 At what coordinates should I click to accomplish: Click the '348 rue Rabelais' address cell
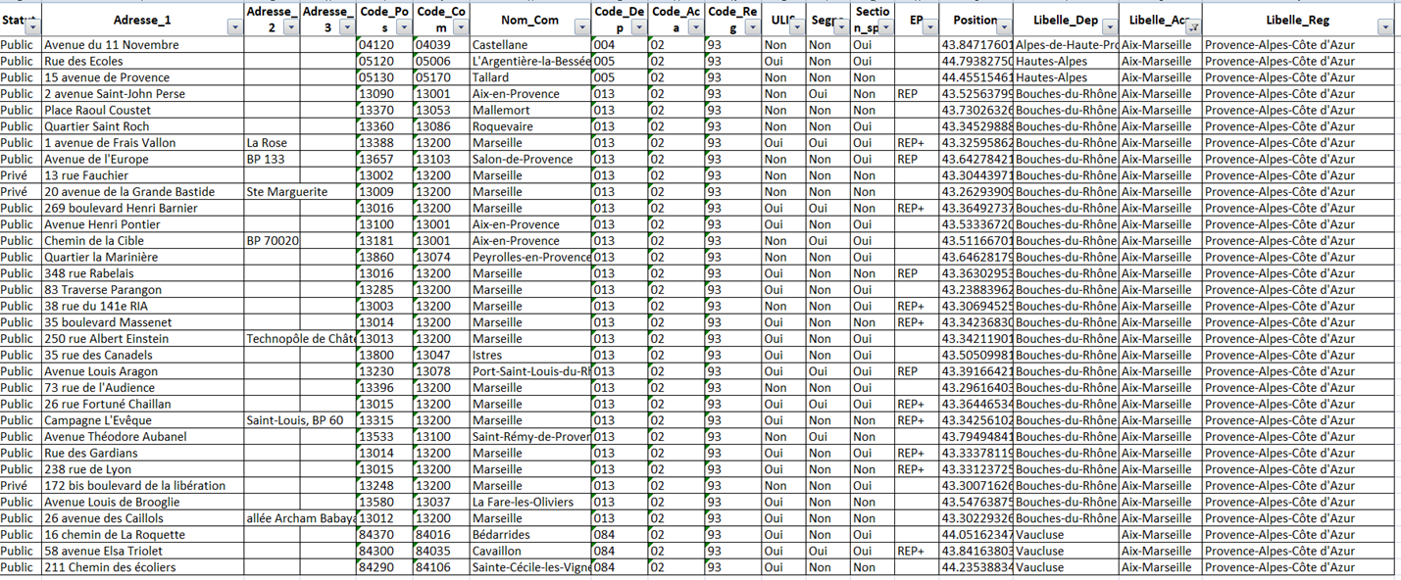[143, 273]
